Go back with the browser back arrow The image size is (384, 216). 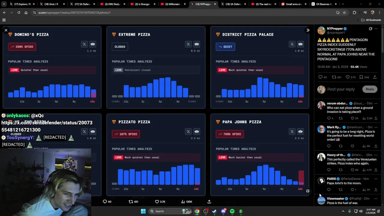point(4,13)
